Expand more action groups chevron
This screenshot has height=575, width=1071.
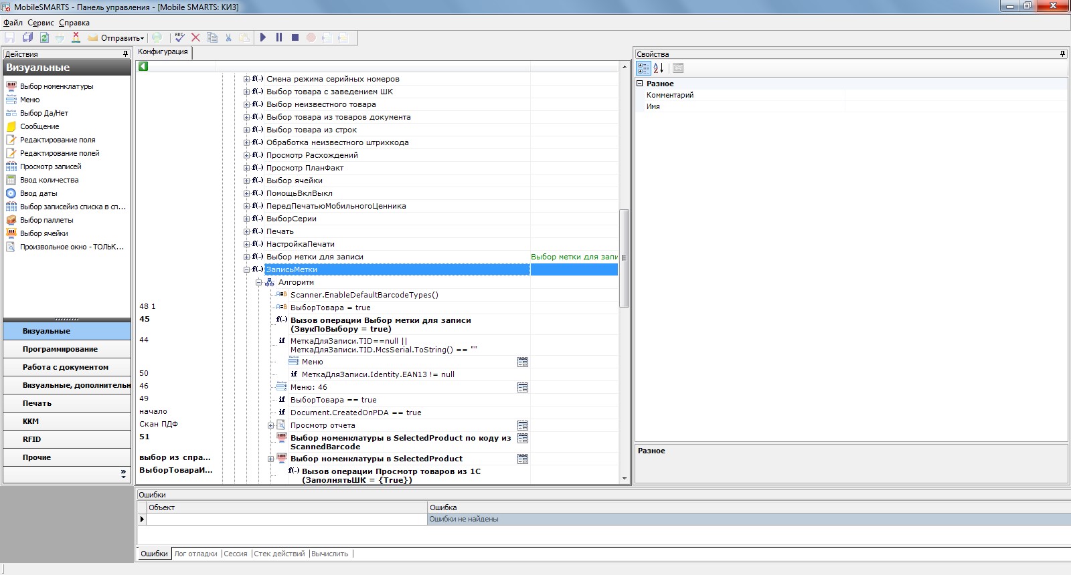point(123,474)
